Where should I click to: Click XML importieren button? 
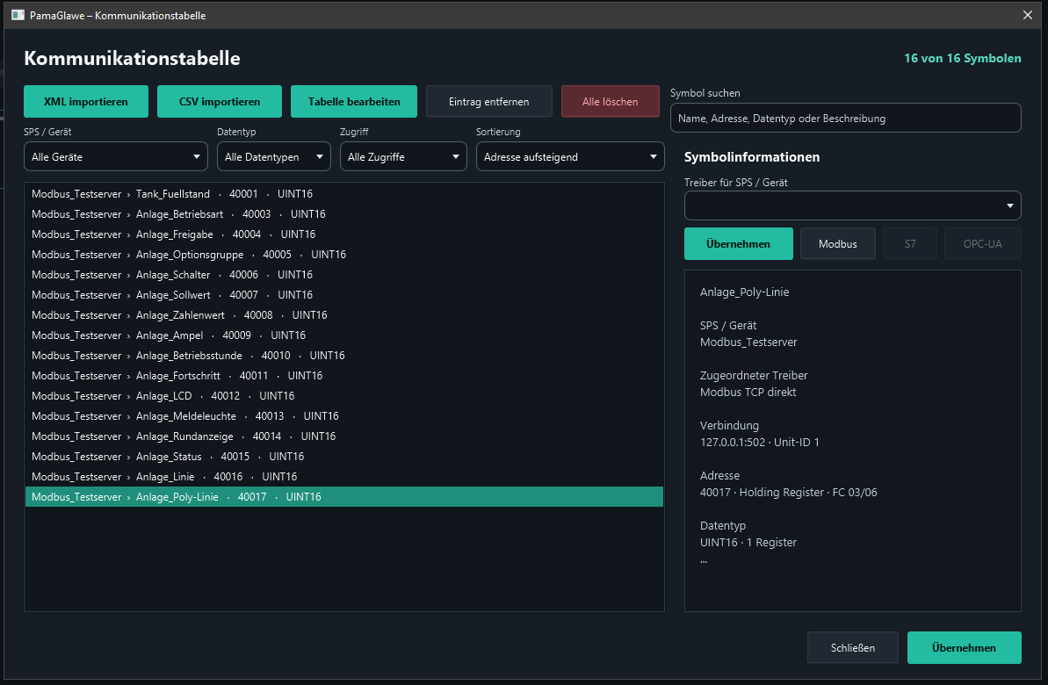click(85, 102)
